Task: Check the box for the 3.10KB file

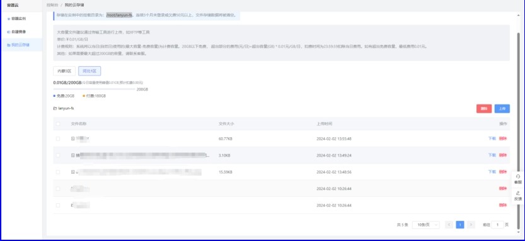Action: (58, 155)
